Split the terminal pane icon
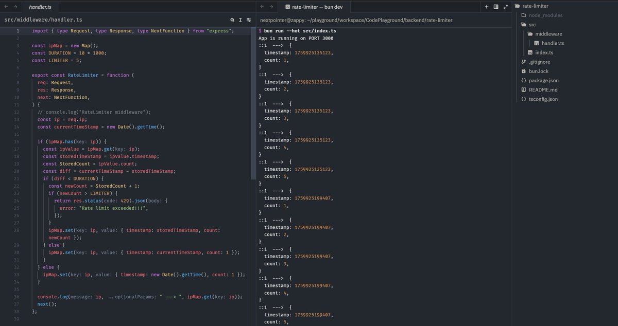The height and width of the screenshot is (326, 618). click(495, 7)
